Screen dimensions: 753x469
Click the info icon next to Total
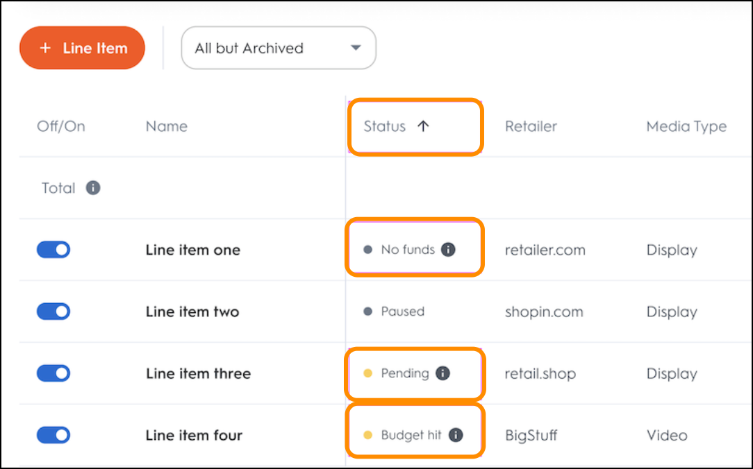[93, 188]
